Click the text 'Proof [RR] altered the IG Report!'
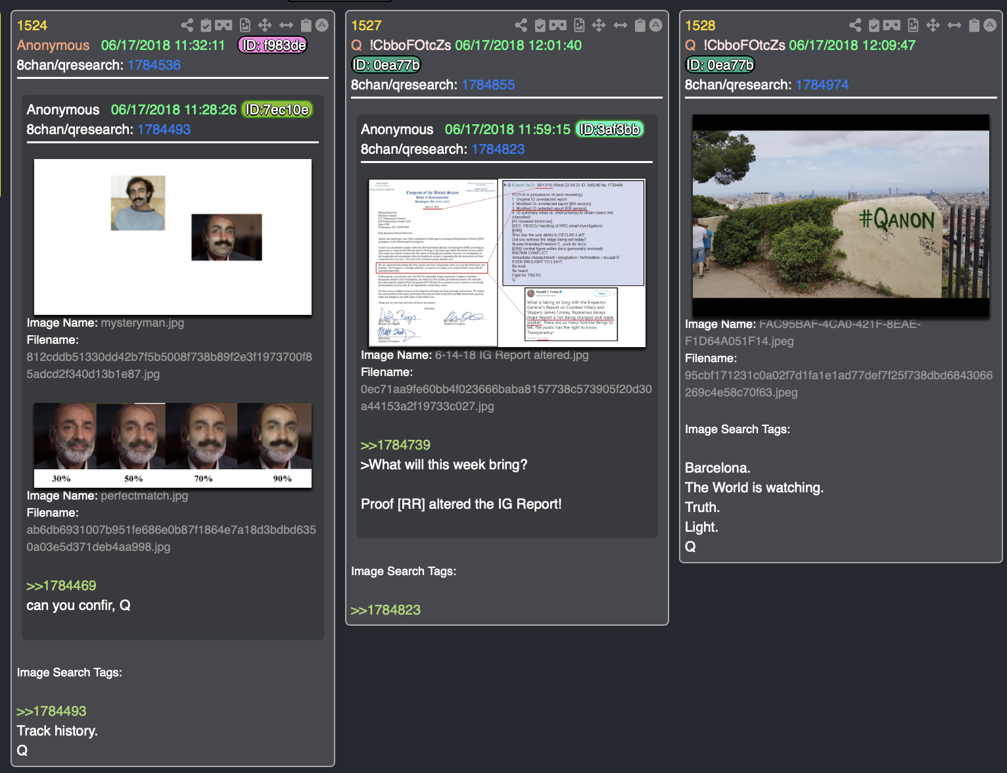The height and width of the screenshot is (773, 1007). click(461, 504)
